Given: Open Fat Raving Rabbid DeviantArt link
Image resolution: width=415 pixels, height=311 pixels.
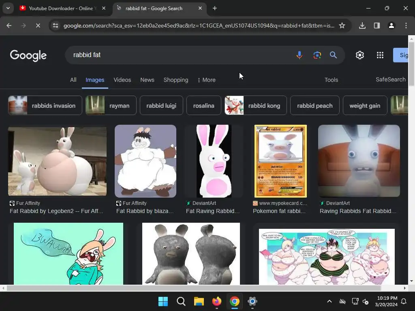Looking at the screenshot, I should [212, 211].
